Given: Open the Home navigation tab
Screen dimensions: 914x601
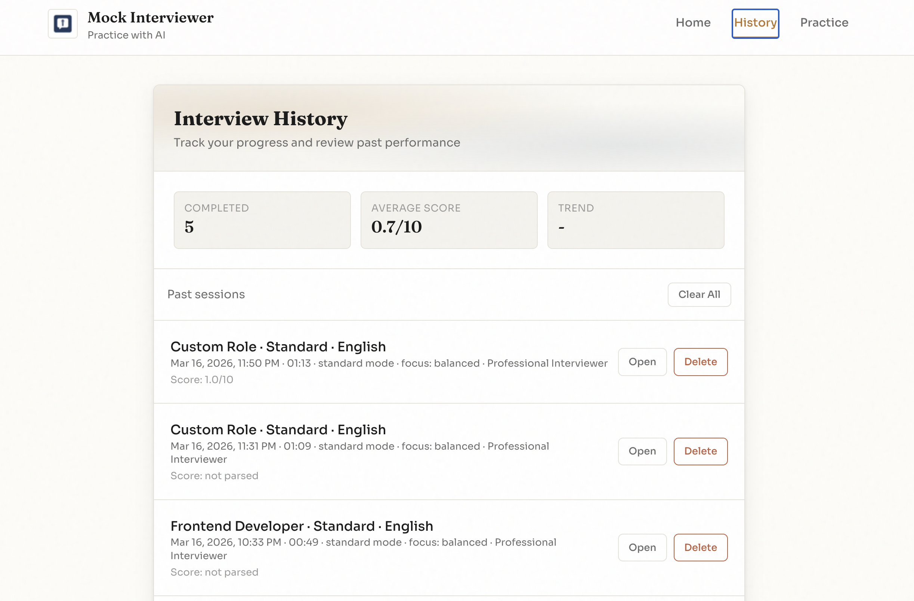Looking at the screenshot, I should tap(693, 23).
